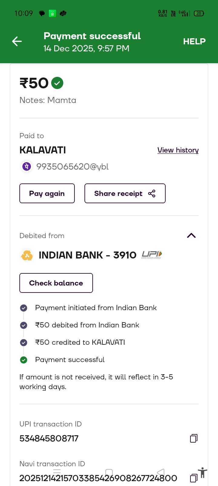Click the green success checkmark beside ₹50
Screen dimensions: 218x486
tap(57, 83)
